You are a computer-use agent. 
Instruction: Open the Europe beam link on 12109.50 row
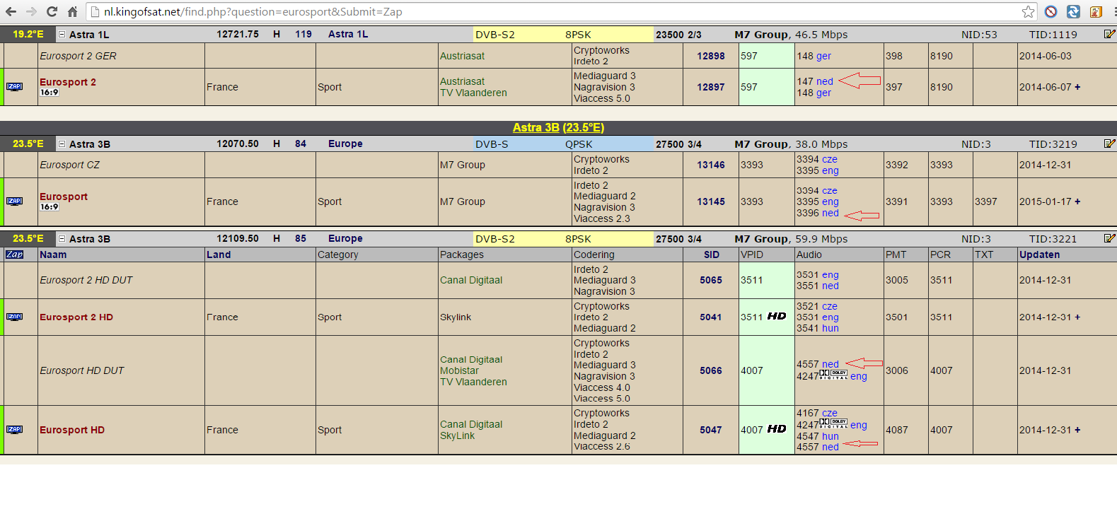[x=345, y=238]
